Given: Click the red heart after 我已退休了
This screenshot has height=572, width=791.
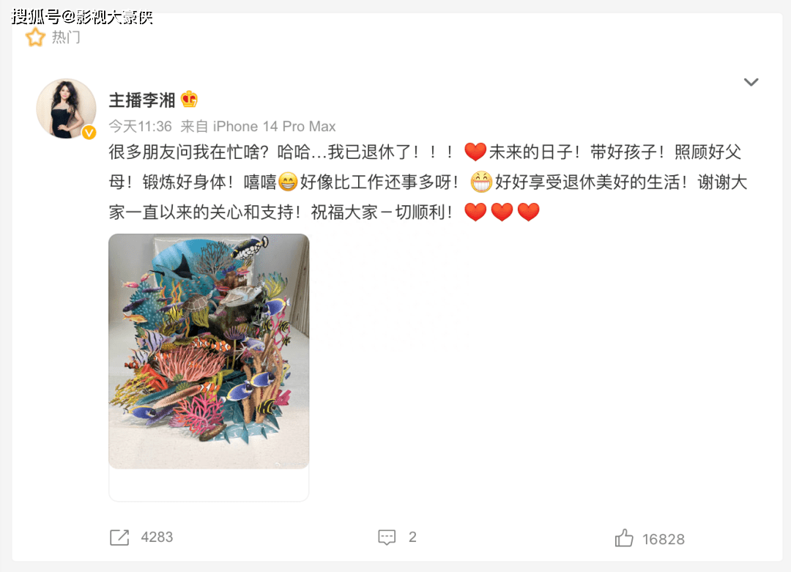Looking at the screenshot, I should tap(475, 152).
